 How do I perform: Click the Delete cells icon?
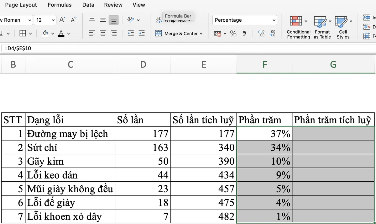tap(367, 27)
